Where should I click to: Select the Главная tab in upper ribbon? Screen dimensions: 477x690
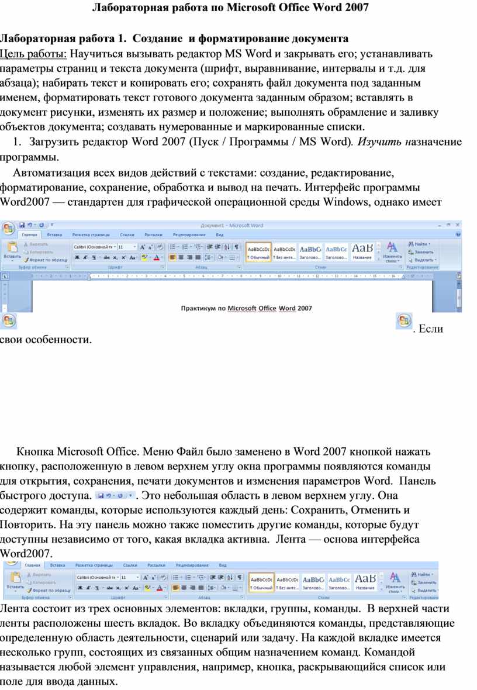29,235
